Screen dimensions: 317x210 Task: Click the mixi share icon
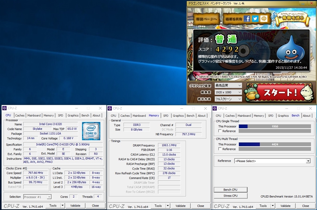263,19
